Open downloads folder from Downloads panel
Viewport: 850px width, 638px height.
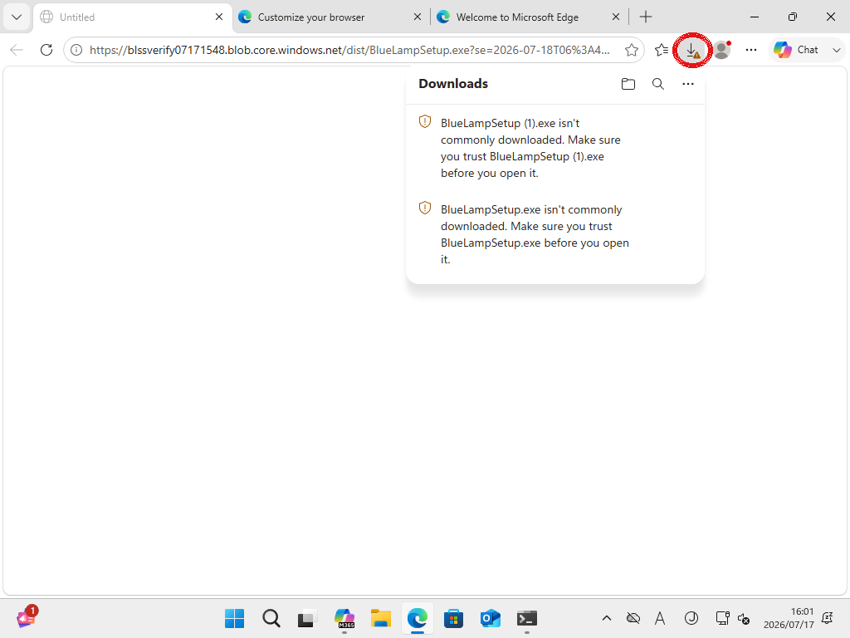click(628, 84)
